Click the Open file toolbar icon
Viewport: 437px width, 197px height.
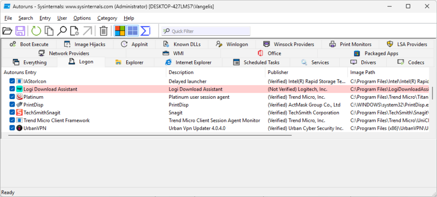coord(7,31)
